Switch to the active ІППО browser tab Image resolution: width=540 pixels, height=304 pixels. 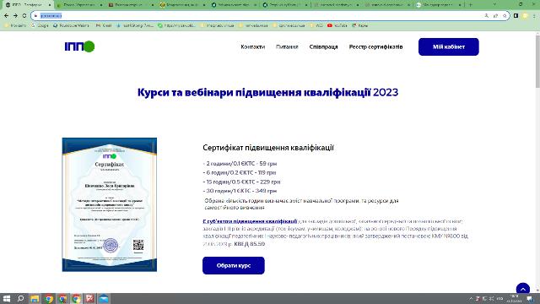pos(28,5)
